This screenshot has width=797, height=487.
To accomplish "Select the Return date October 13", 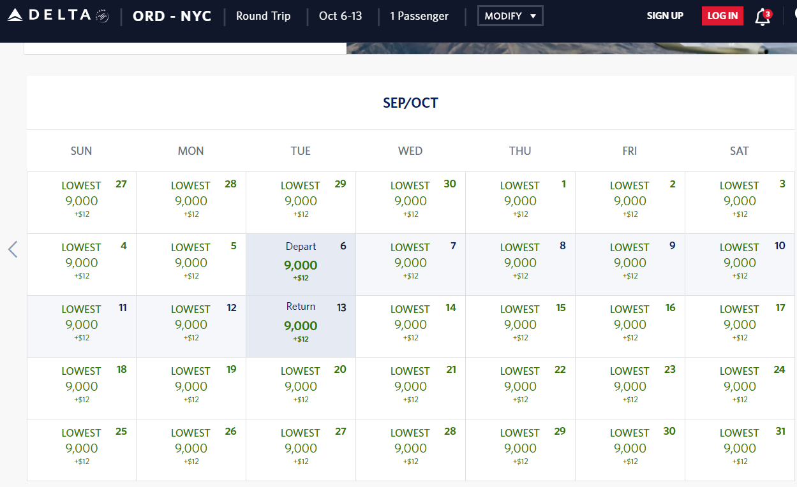I will pyautogui.click(x=301, y=326).
